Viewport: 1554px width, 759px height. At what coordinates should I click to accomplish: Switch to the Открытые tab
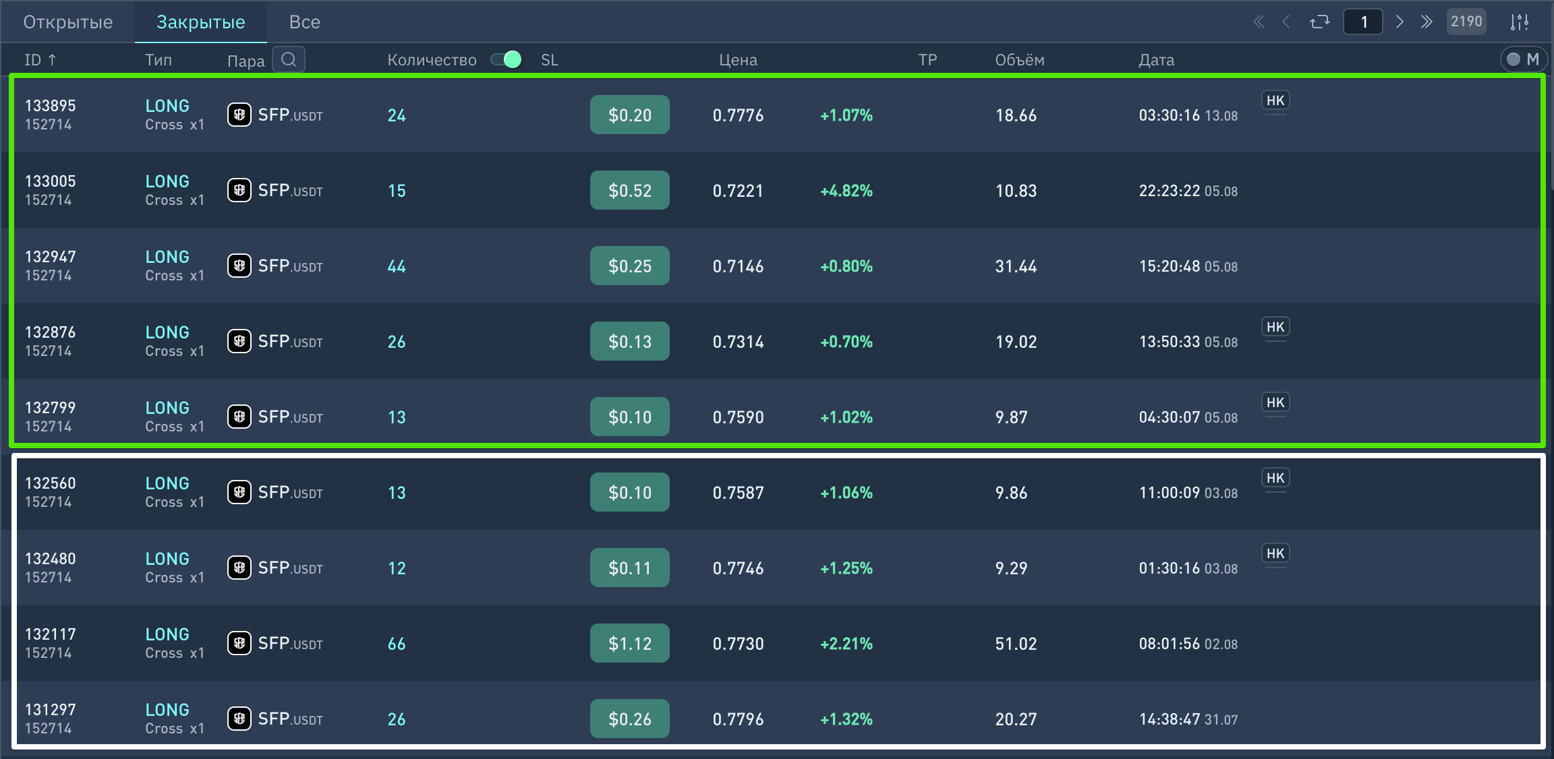point(67,22)
